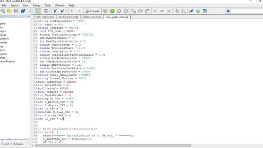Switch to scalper_pro.mq4 tab
The width and height of the screenshot is (263, 148).
[x=92, y=17]
